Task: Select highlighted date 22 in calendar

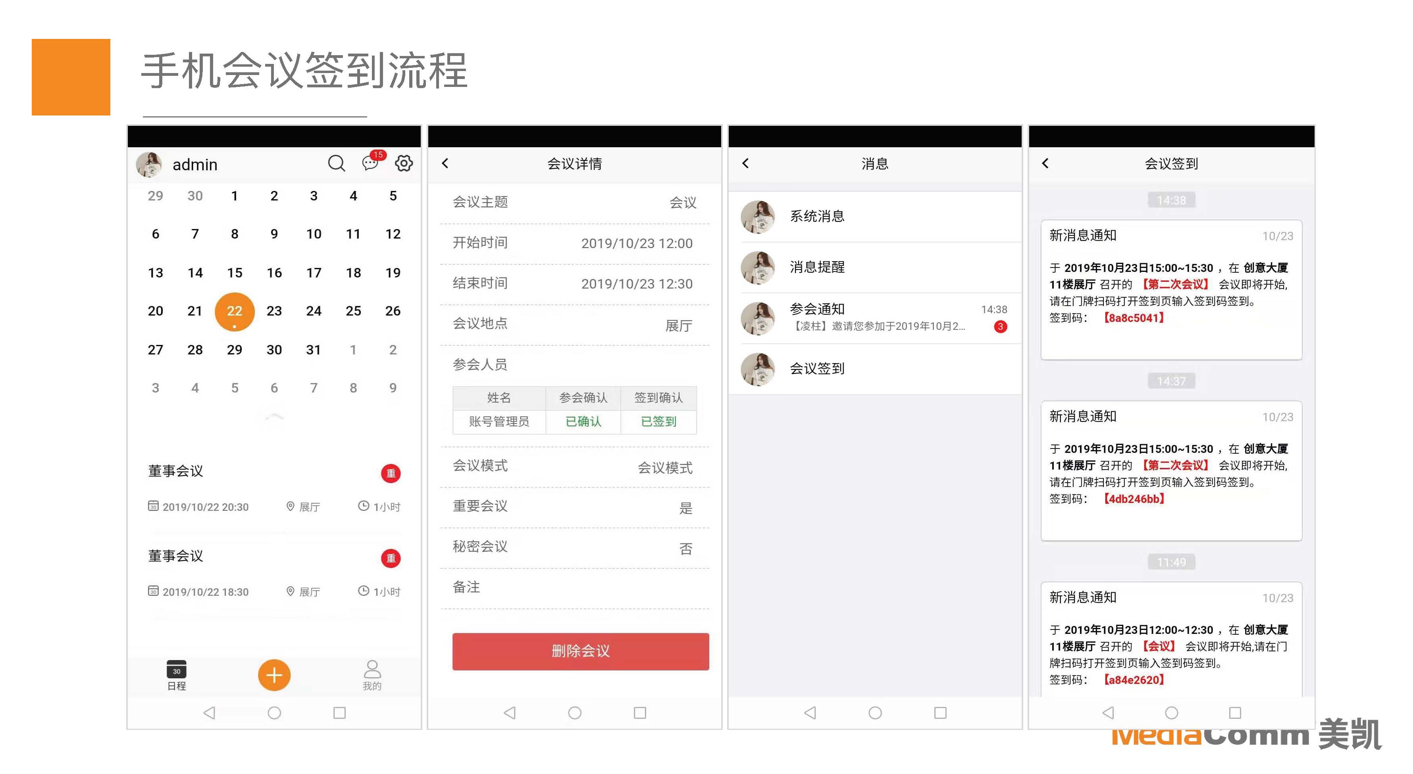Action: (x=234, y=311)
